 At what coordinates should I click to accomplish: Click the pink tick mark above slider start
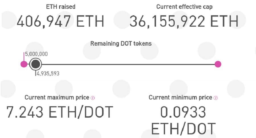pos(24,56)
